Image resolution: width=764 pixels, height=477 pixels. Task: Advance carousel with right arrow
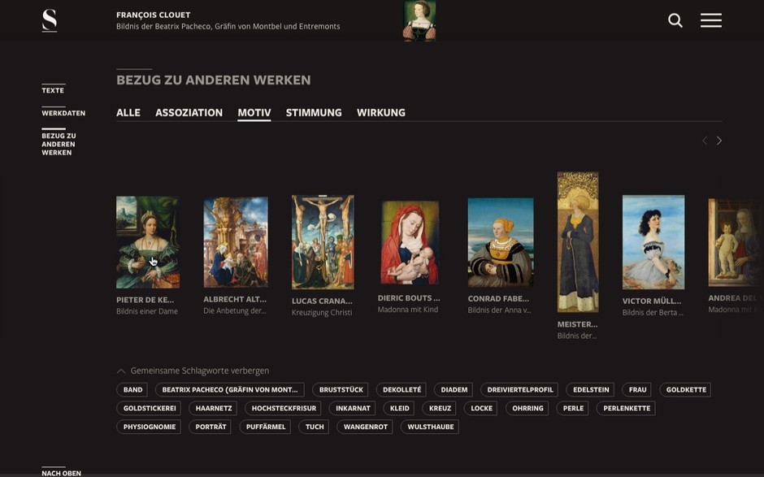pos(719,141)
